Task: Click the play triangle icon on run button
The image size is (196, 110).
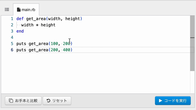Action: click(160, 101)
